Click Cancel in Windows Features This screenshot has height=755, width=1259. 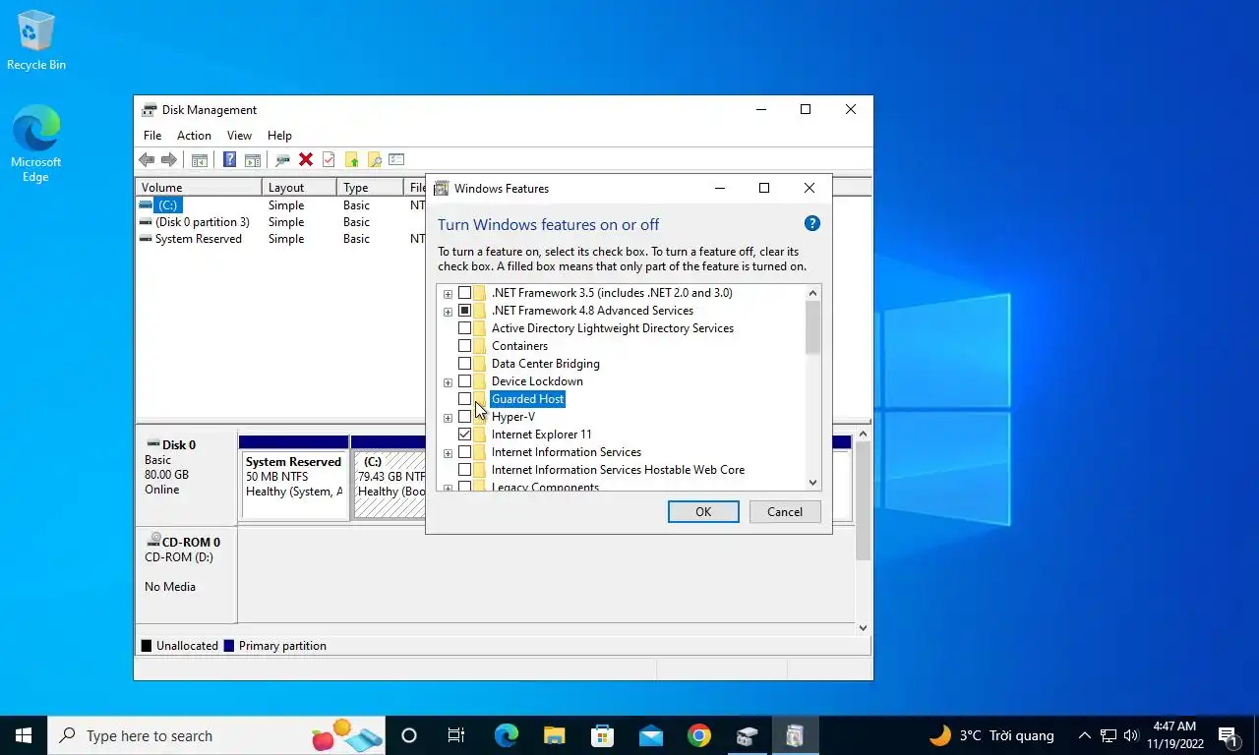pyautogui.click(x=785, y=511)
